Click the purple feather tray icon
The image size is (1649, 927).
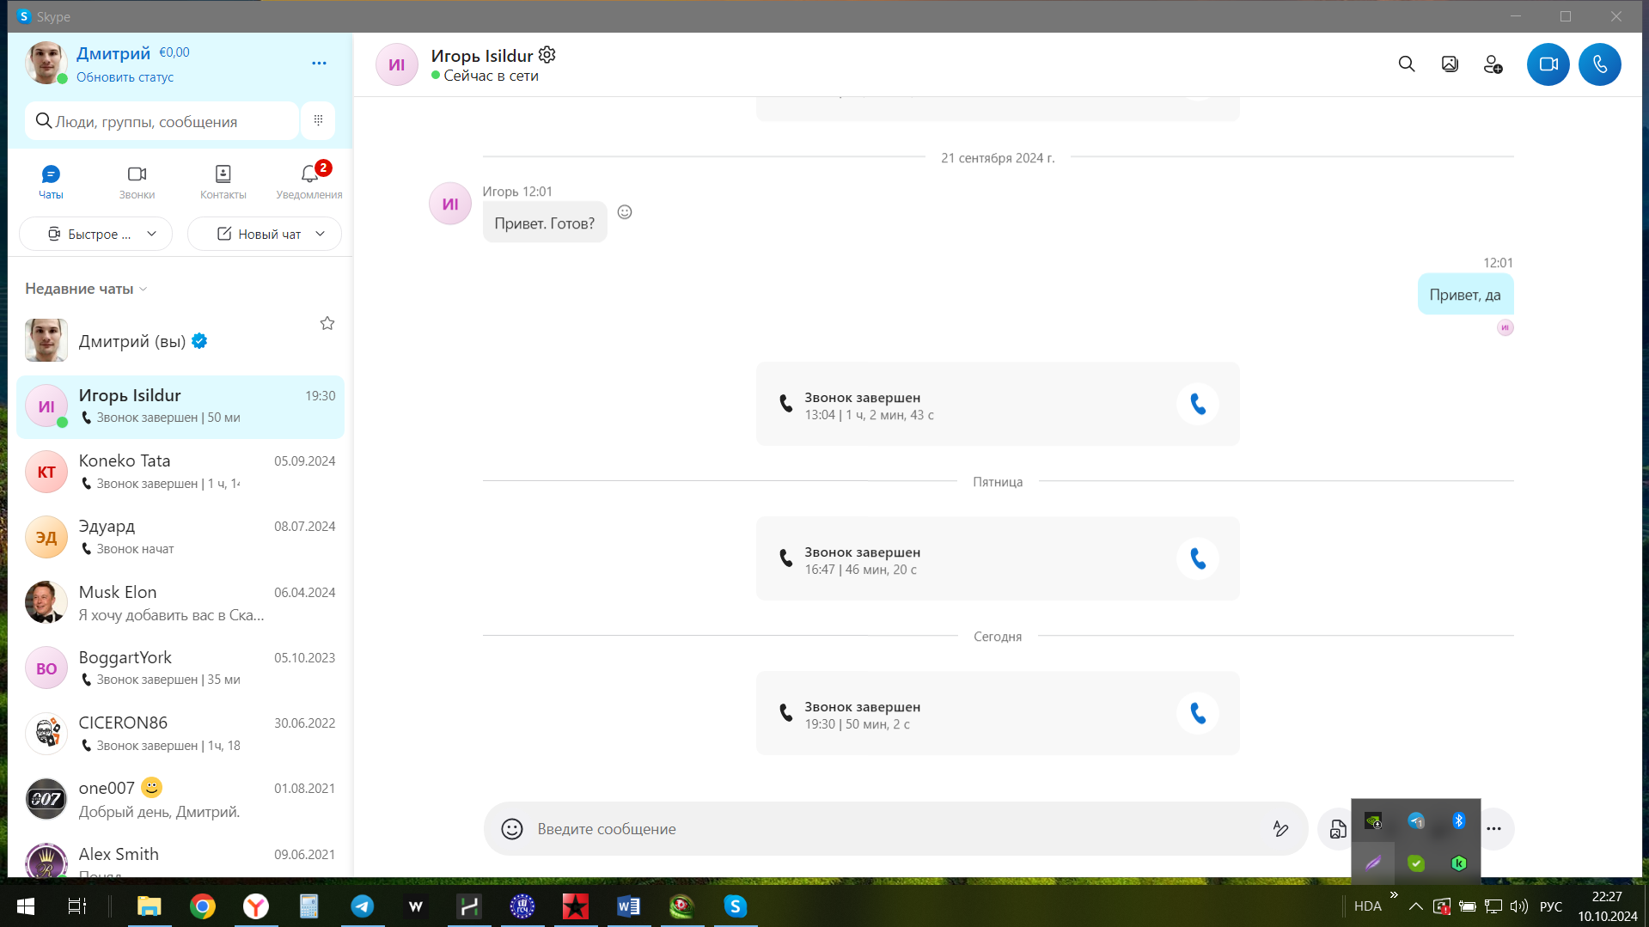coord(1373,863)
